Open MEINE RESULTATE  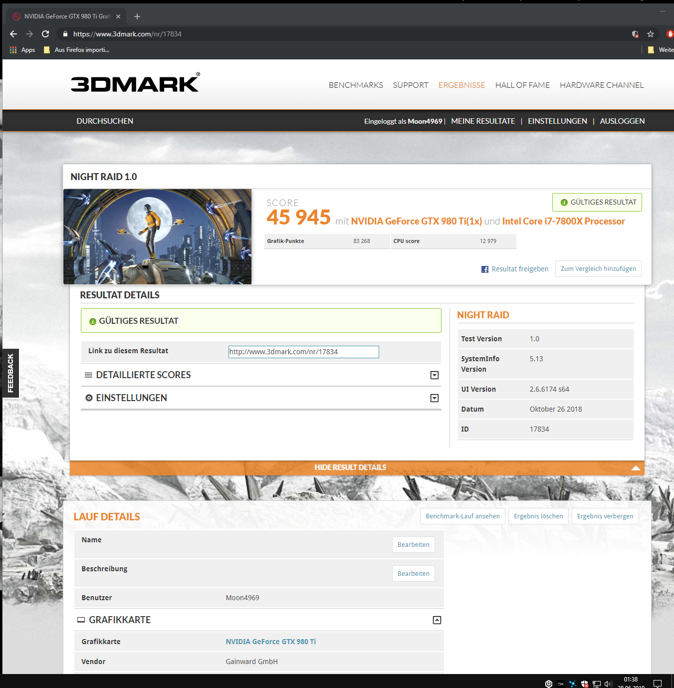tap(483, 121)
